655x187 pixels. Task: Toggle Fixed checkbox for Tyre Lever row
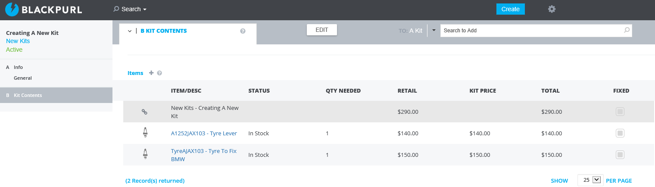(620, 133)
